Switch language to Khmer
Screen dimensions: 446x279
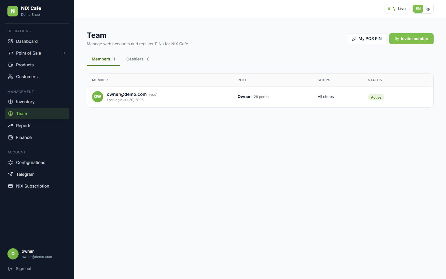pos(428,9)
